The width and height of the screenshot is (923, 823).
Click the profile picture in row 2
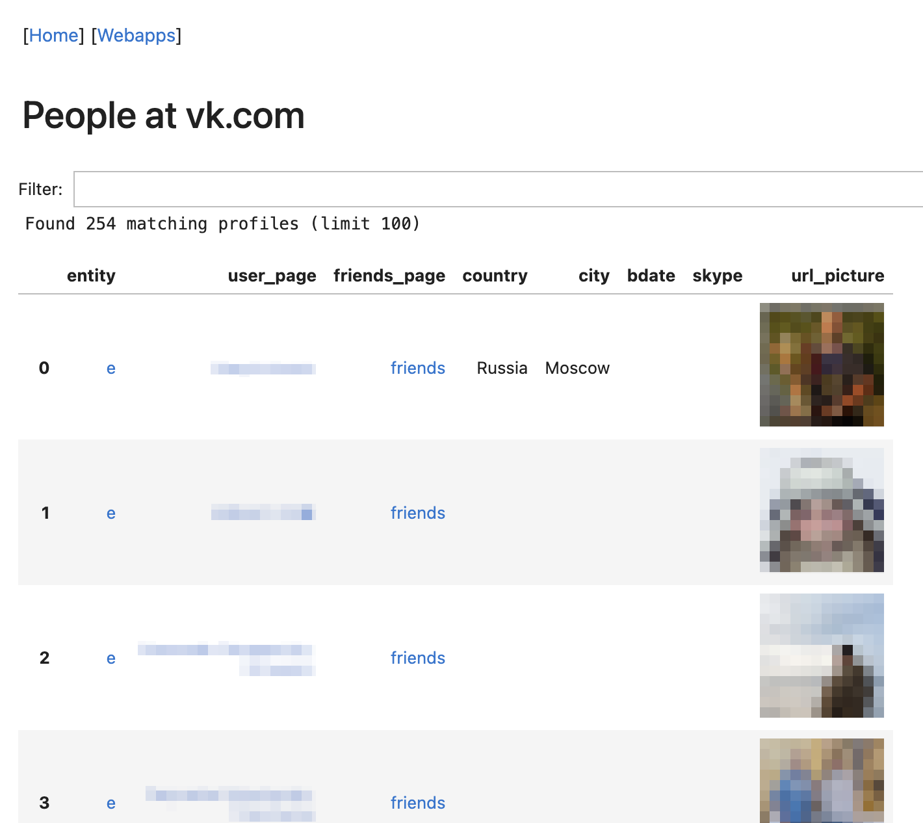tap(822, 655)
